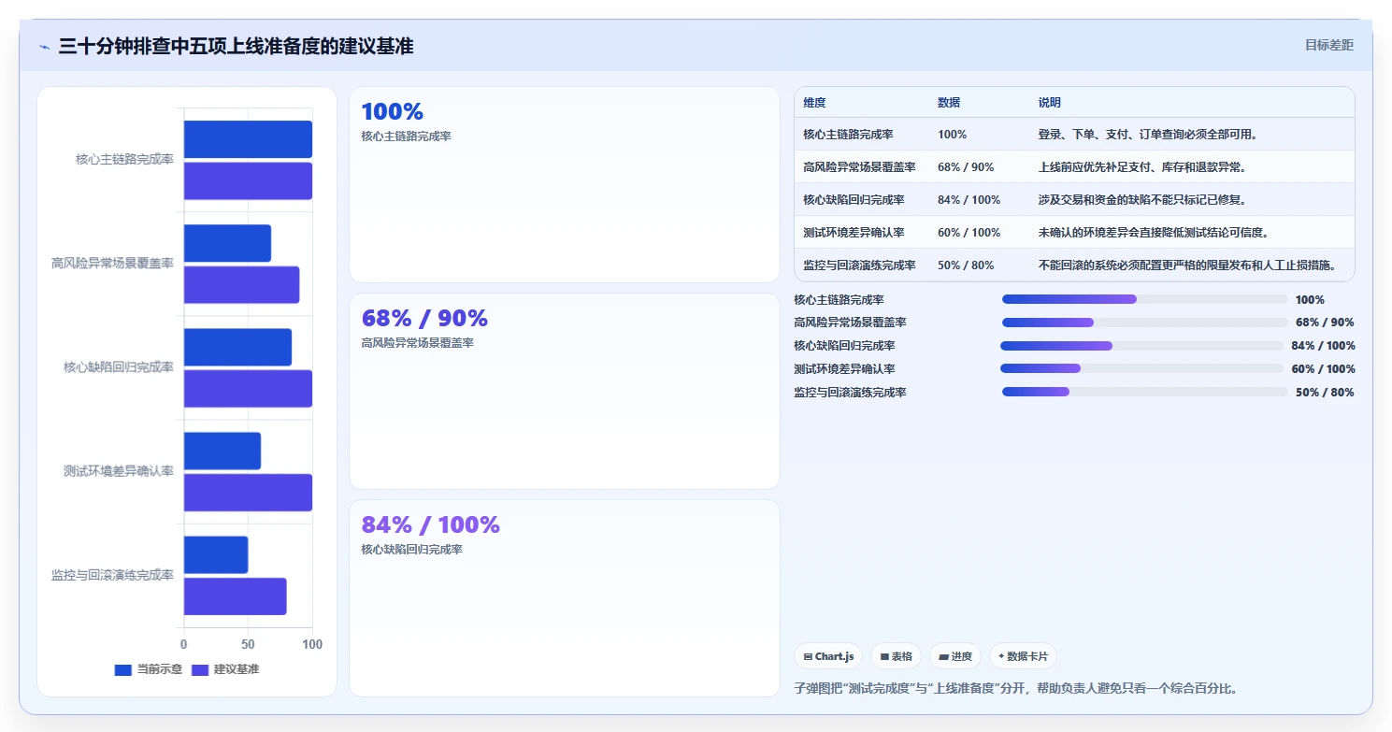Click the 当前示意 chart bar for 高风险异常场景覆盖率
1392x732 pixels.
point(227,243)
